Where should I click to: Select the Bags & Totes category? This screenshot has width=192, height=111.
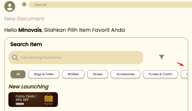[x=44, y=74]
